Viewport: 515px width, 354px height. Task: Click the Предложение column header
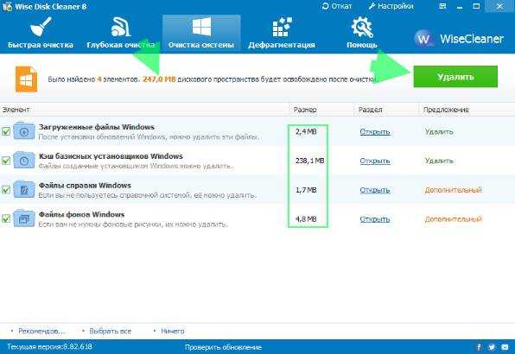[446, 110]
